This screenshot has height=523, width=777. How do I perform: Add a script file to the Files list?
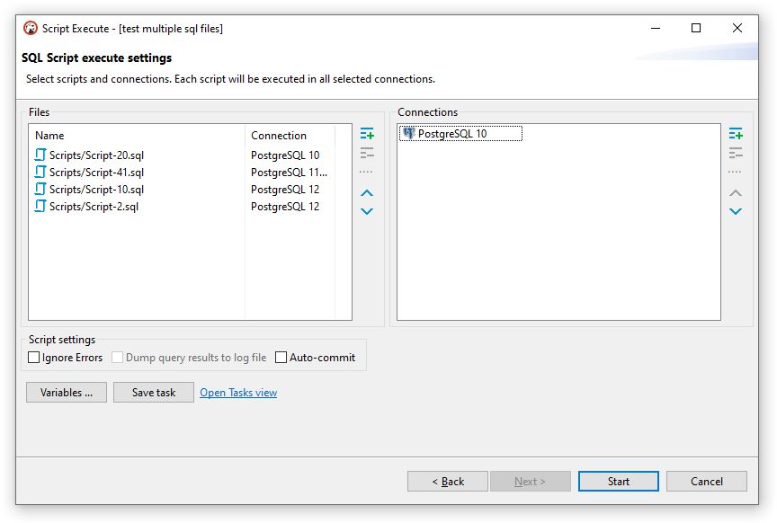coord(366,132)
